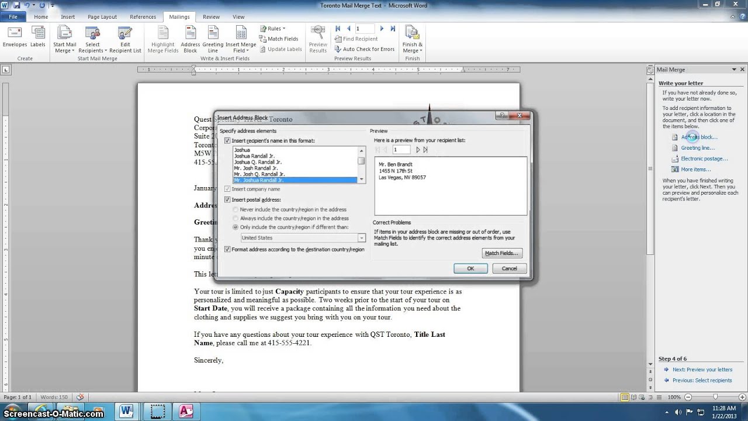Viewport: 748px width, 421px height.
Task: Switch to the Review tab
Action: (x=211, y=17)
